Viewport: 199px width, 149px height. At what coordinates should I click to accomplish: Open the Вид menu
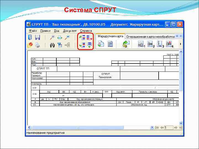pyautogui.click(x=57, y=31)
